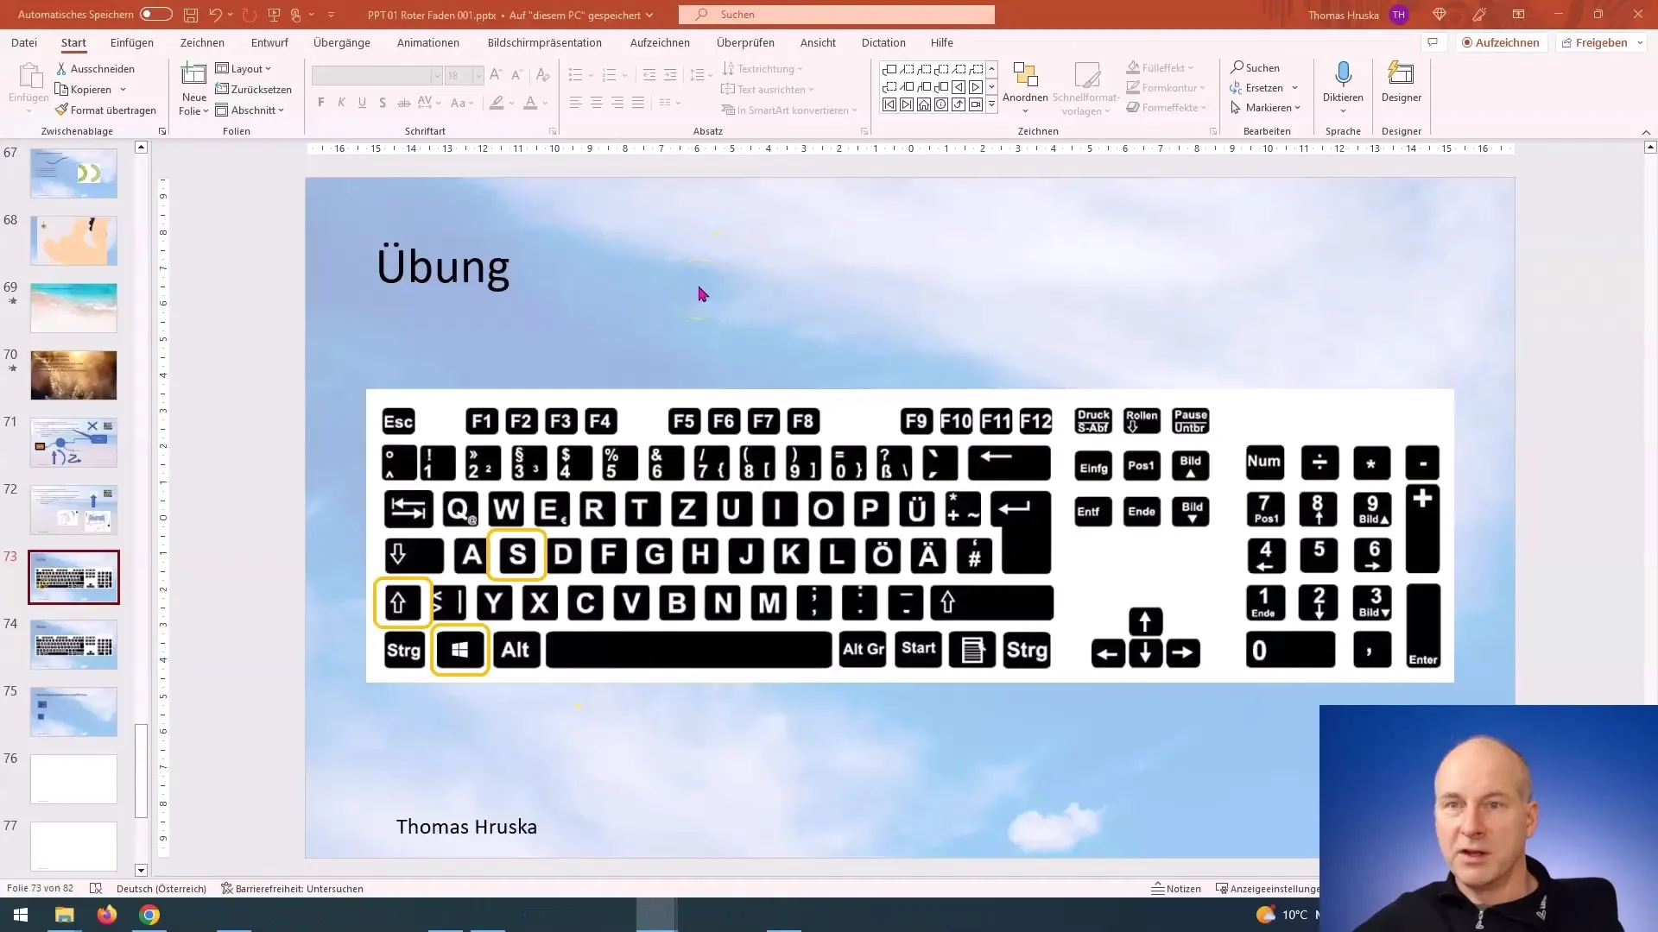Start presentation from beginning icon

coord(274,15)
